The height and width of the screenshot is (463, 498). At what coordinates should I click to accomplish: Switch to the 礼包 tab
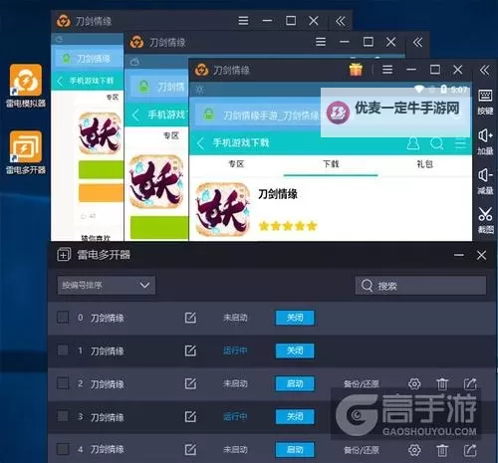tap(425, 164)
